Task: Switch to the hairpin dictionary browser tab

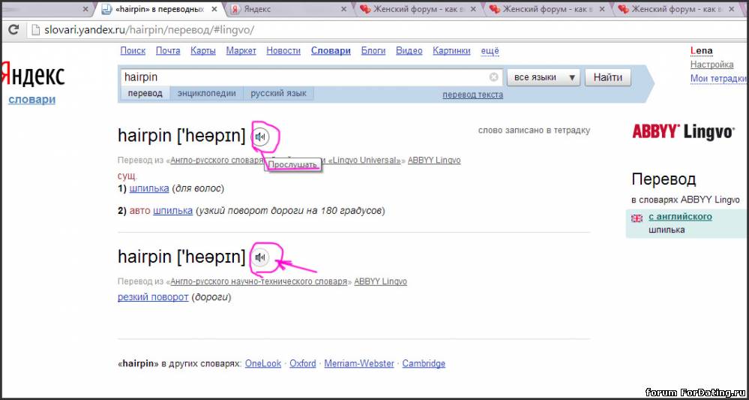Action: pos(160,9)
